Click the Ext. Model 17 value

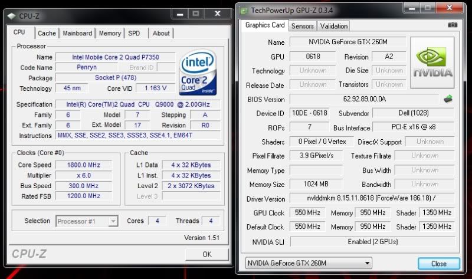click(137, 125)
